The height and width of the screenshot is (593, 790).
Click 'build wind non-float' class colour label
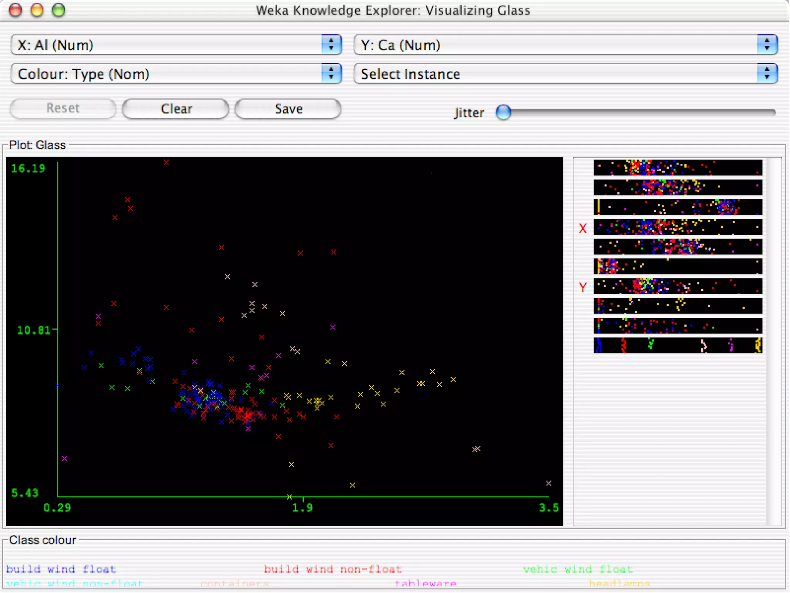coord(333,569)
